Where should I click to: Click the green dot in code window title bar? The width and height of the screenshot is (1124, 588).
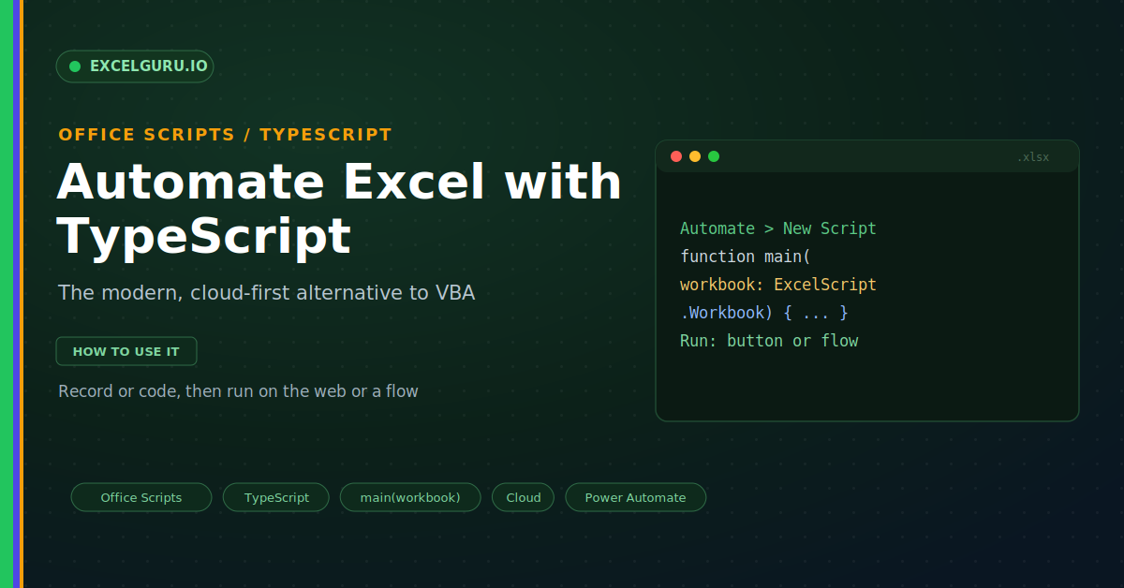pyautogui.click(x=714, y=156)
